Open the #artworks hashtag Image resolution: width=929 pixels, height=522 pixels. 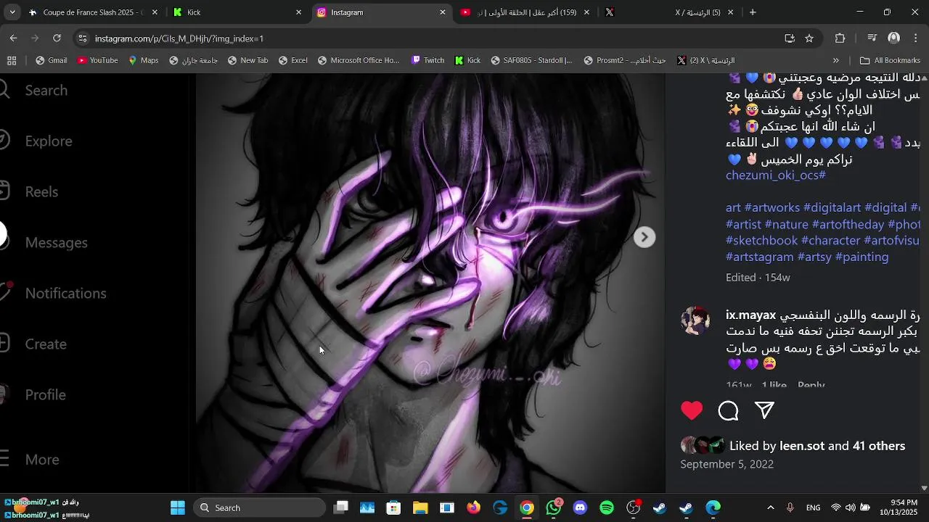pos(772,207)
